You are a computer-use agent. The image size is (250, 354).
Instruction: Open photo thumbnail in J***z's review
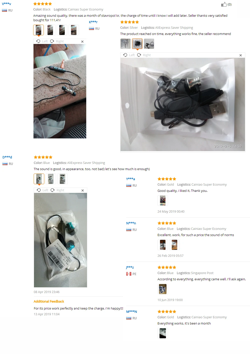click(x=163, y=289)
